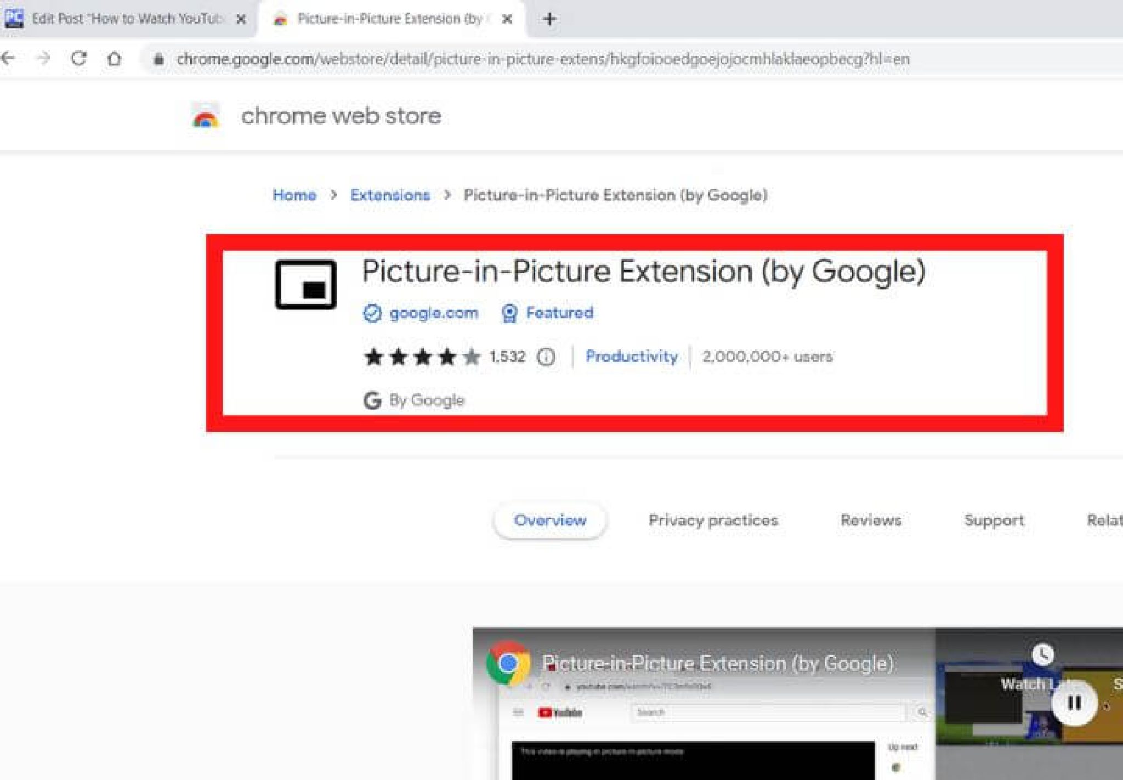The image size is (1123, 780).
Task: Open the Support tab
Action: (x=994, y=520)
